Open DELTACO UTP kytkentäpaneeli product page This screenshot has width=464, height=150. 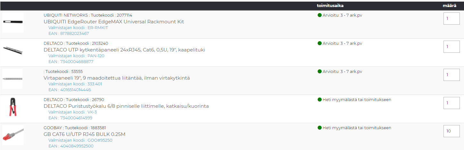(124, 50)
